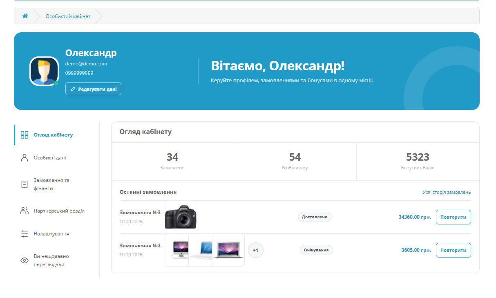
Task: Click the 34 Замовлень statistic
Action: pos(172,161)
